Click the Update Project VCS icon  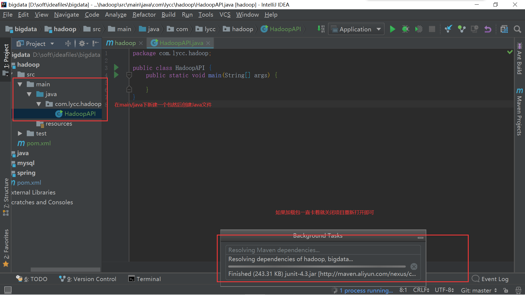448,29
